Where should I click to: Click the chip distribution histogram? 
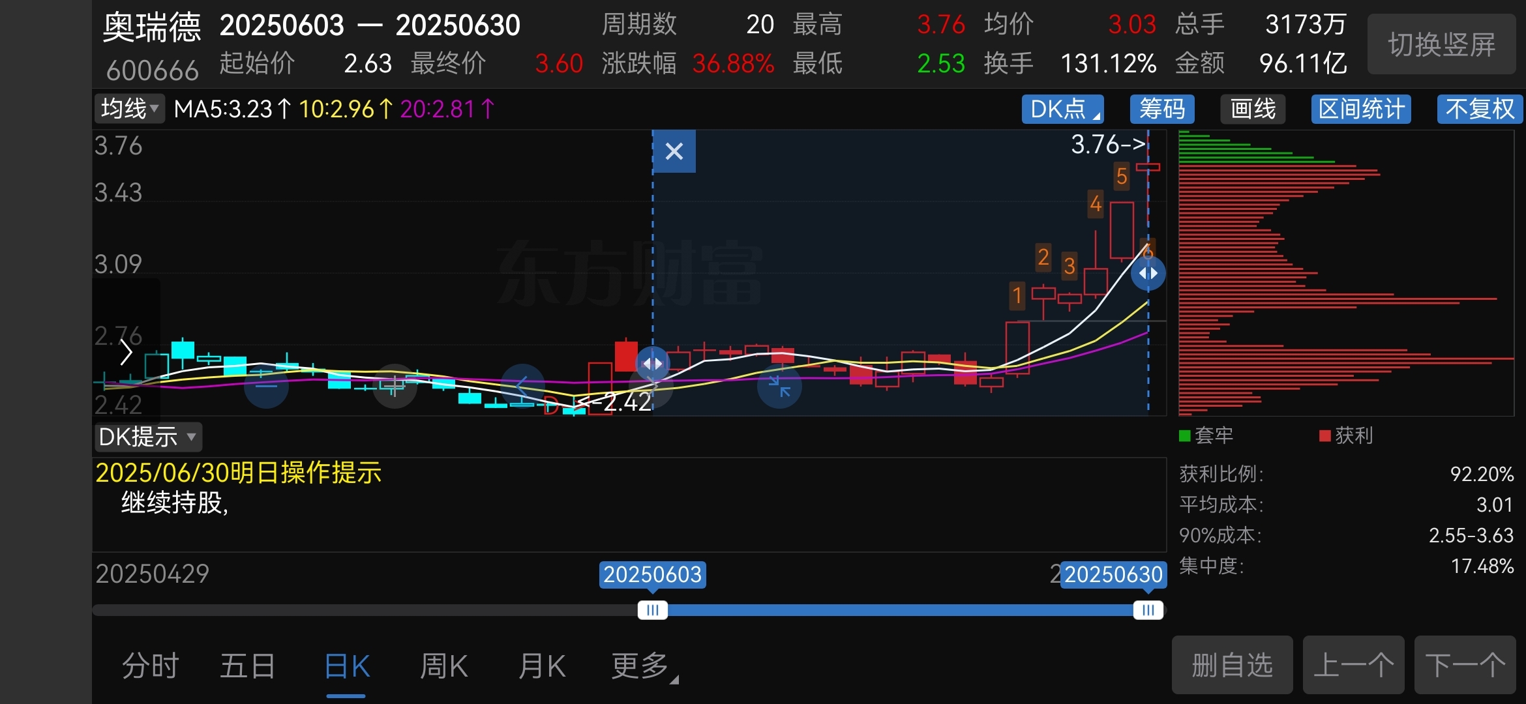[1346, 272]
